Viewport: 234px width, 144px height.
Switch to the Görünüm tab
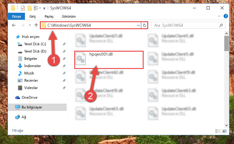pos(69,16)
